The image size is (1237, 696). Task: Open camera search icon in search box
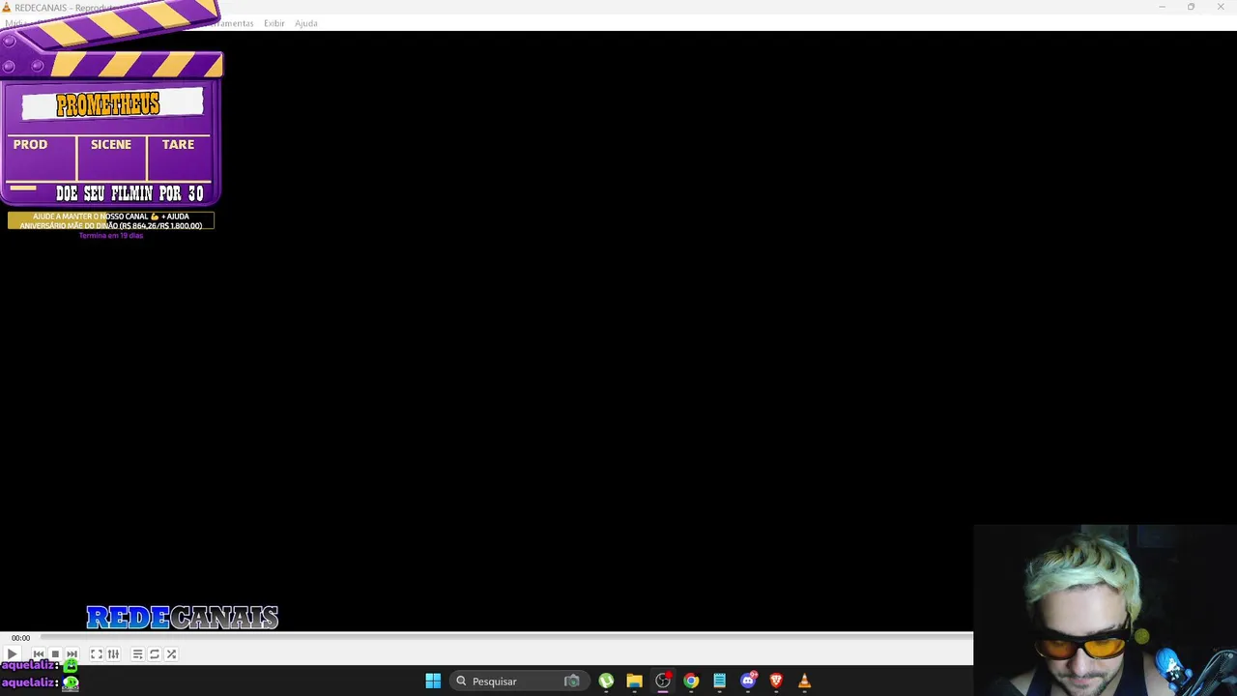[572, 681]
